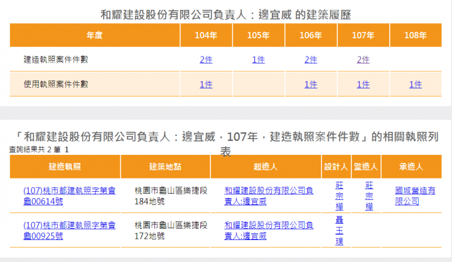This screenshot has width=452, height=262.
Task: Open designer 聶玉璞 link
Action: click(x=339, y=230)
